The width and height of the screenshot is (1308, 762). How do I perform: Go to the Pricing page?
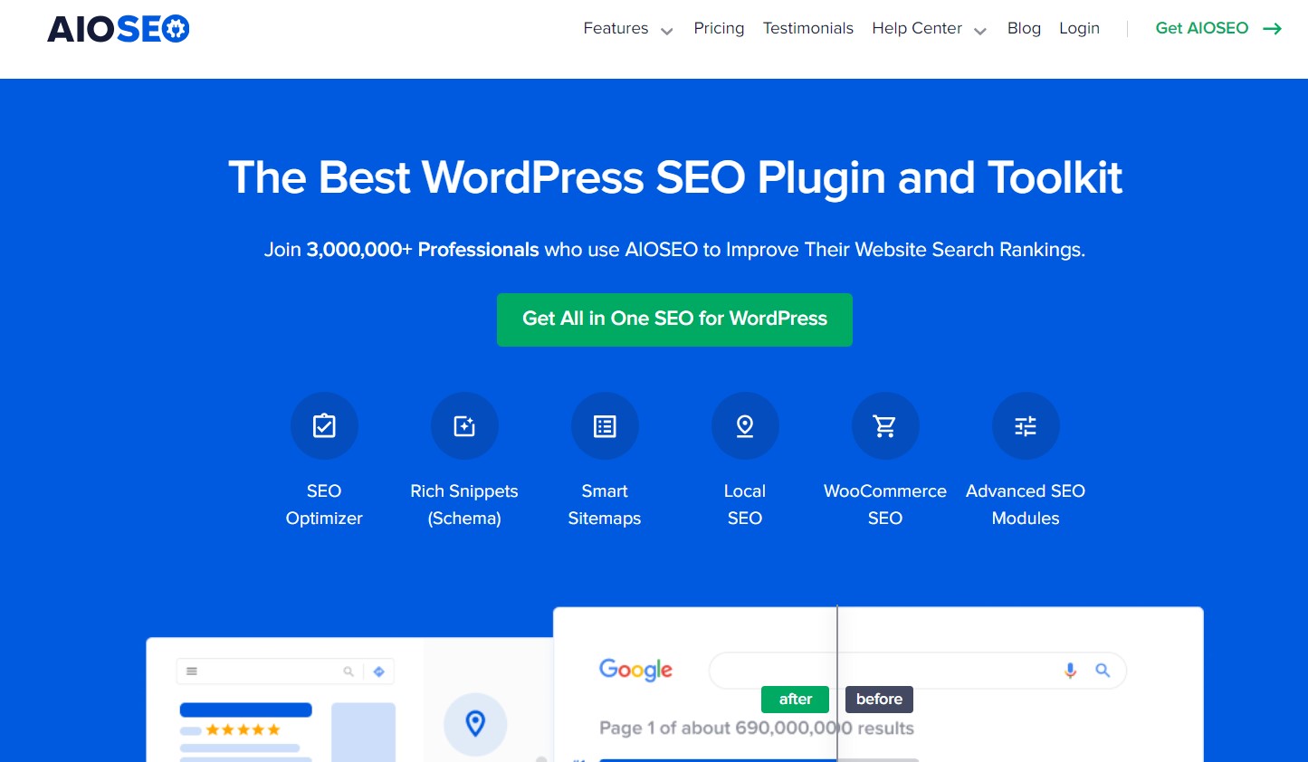pyautogui.click(x=719, y=28)
